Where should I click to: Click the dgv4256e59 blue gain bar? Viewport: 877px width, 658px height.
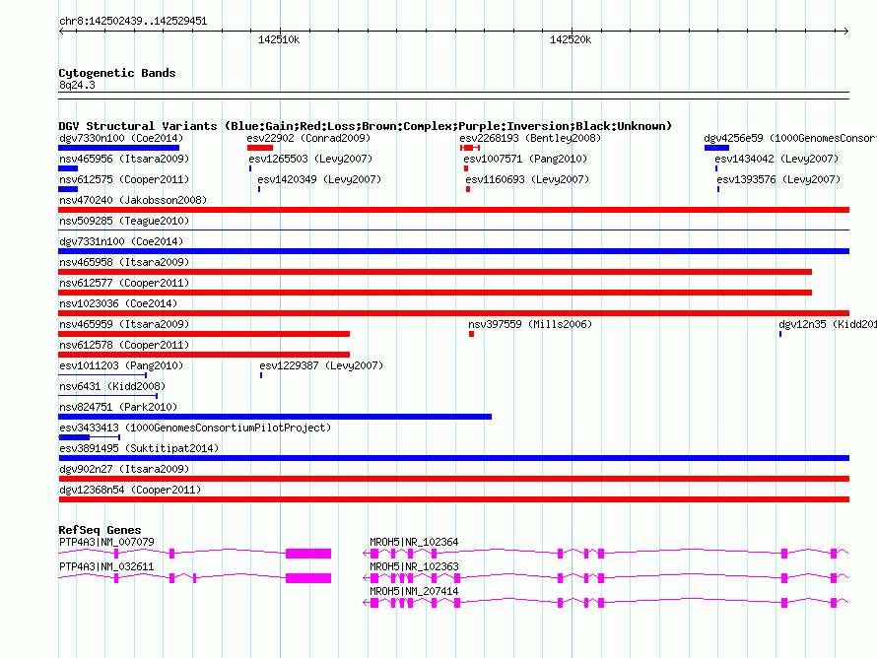[x=716, y=148]
